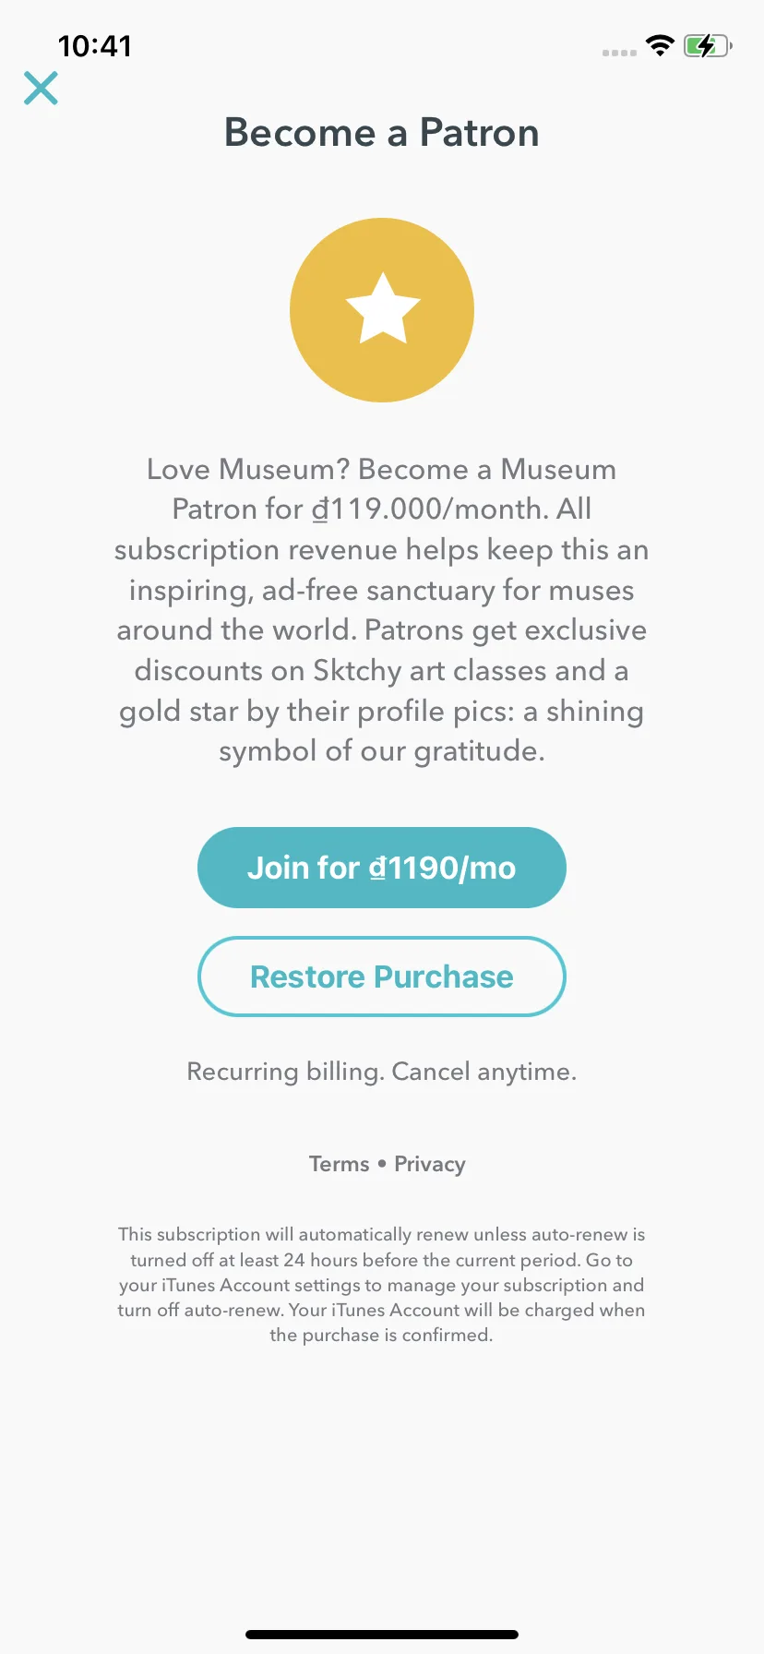Close the Become a Patron screen
Image resolution: width=764 pixels, height=1654 pixels.
click(41, 89)
